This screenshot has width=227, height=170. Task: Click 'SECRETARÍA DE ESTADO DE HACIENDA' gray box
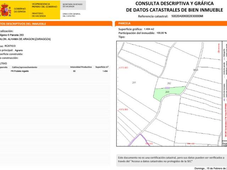(73, 5)
